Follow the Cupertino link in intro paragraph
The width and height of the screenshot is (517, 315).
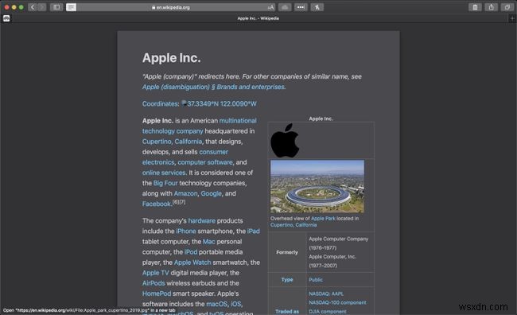[157, 142]
